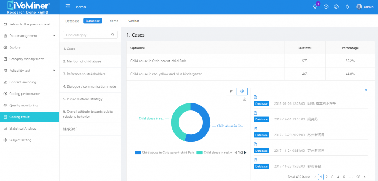This screenshot has width=378, height=181.
Task: Click the help question mark icon
Action: tap(326, 7)
